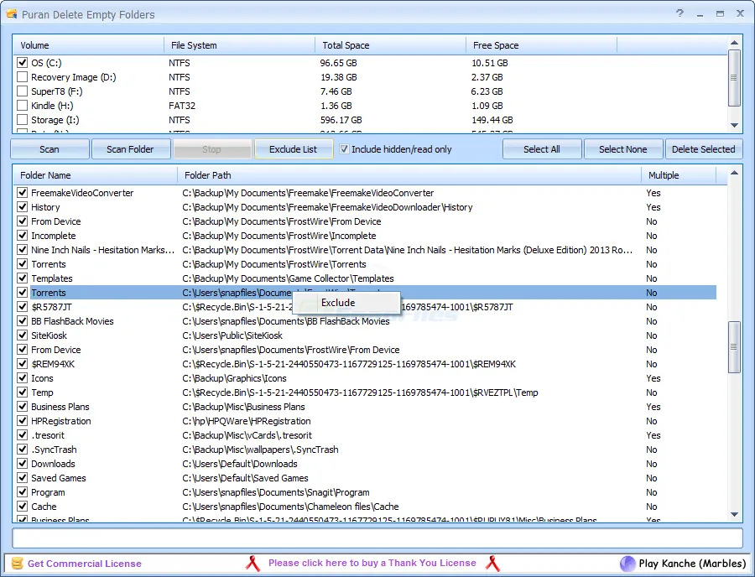Viewport: 755px width, 577px height.
Task: Check the Recovery Image (D:) volume
Action: coord(22,77)
